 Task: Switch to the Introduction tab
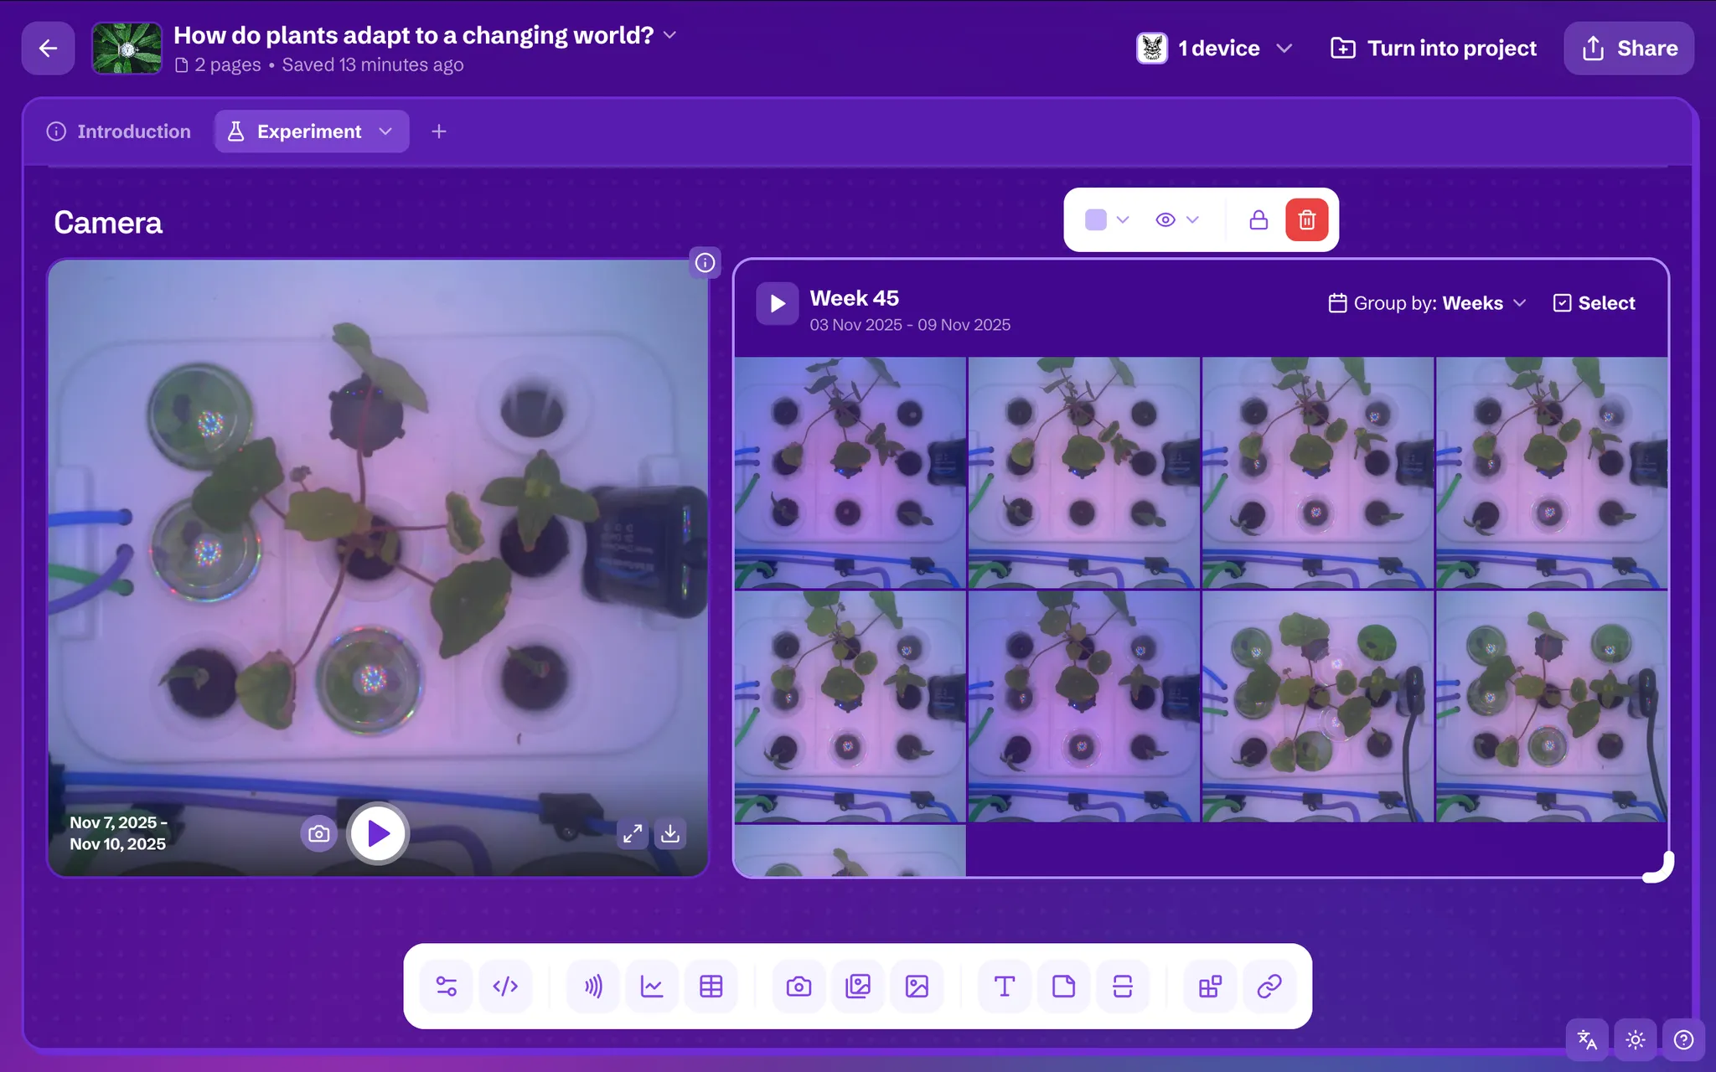119,131
